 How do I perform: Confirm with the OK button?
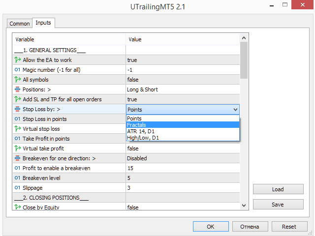[211, 227]
